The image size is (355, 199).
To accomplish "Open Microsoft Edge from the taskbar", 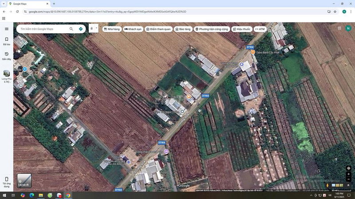I will coord(32,195).
